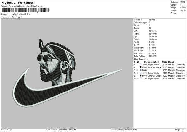187x132 pixels.
Task: Click the black swatch in stop row 2
Action: click(141, 67)
